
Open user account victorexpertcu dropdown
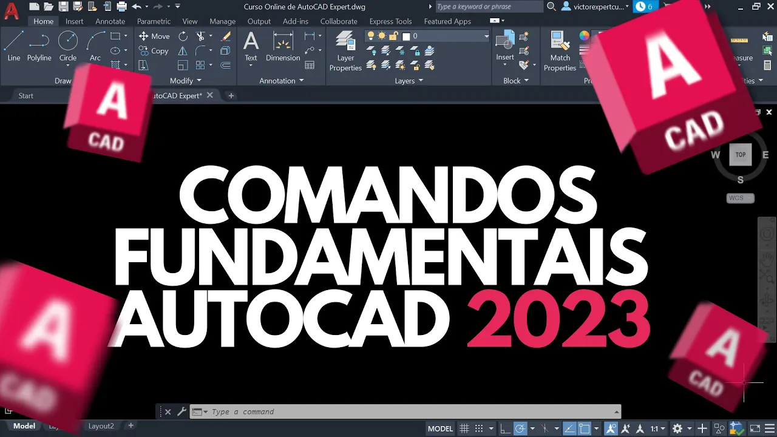pos(595,7)
